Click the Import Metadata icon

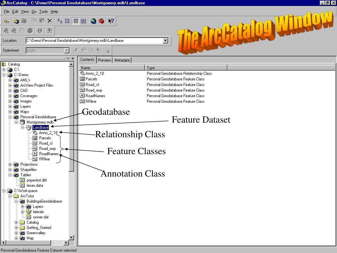[99, 50]
